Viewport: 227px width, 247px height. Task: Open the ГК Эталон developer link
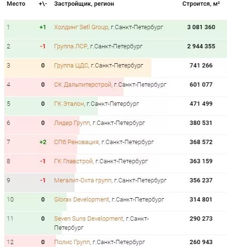click(69, 104)
